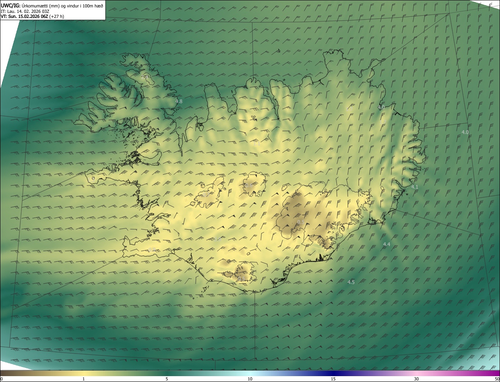Click the 0.6 value on the Hofsjökull glacier
The height and width of the screenshot is (382, 500).
point(248,185)
